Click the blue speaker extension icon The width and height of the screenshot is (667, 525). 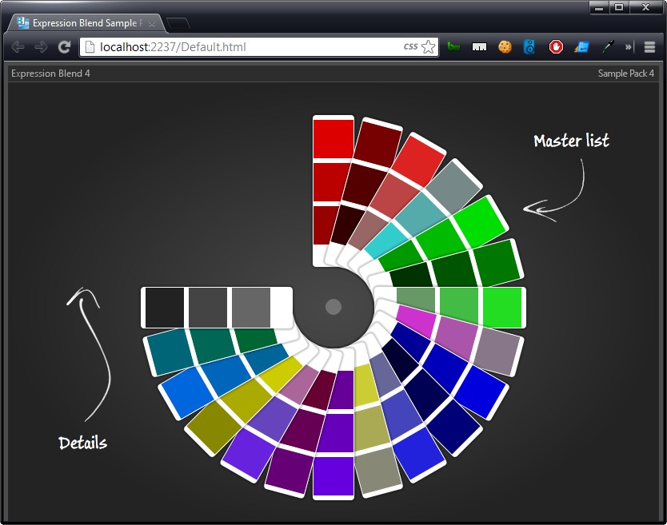tap(529, 47)
